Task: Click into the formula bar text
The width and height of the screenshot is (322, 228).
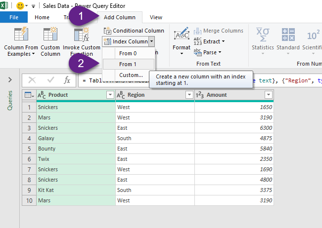Action: click(200, 80)
